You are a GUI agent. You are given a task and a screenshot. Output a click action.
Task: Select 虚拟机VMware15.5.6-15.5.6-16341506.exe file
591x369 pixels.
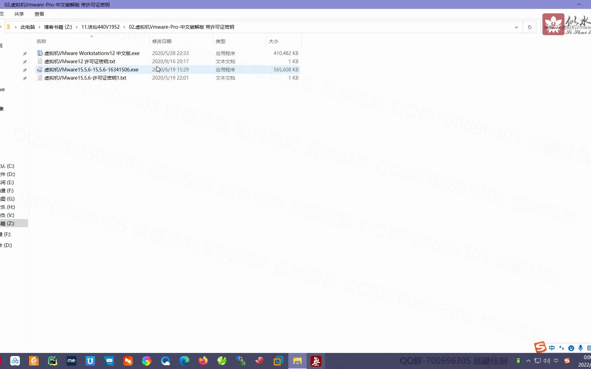(x=91, y=70)
